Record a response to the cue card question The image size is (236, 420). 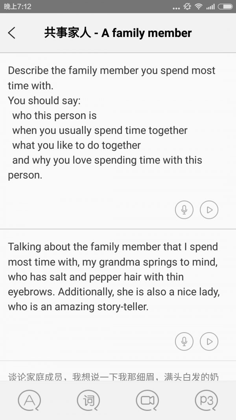pyautogui.click(x=184, y=210)
